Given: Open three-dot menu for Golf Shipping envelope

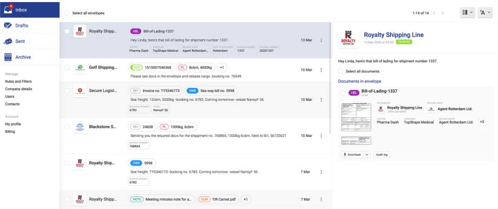Looking at the screenshot, I should pos(321,69).
